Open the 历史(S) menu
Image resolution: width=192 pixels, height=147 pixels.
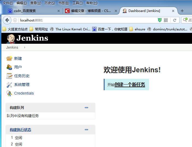[x=50, y=3]
